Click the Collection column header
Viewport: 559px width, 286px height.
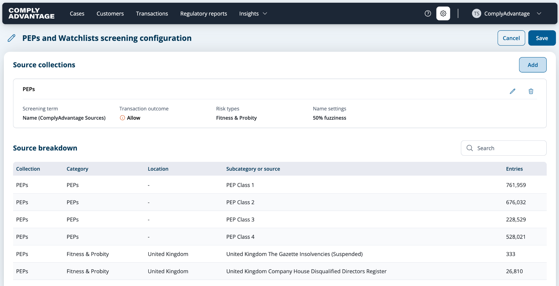click(x=28, y=169)
